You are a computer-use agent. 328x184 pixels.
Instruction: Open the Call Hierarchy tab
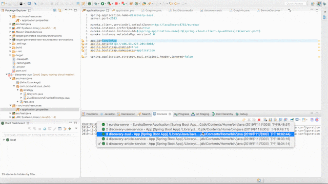click(x=222, y=114)
